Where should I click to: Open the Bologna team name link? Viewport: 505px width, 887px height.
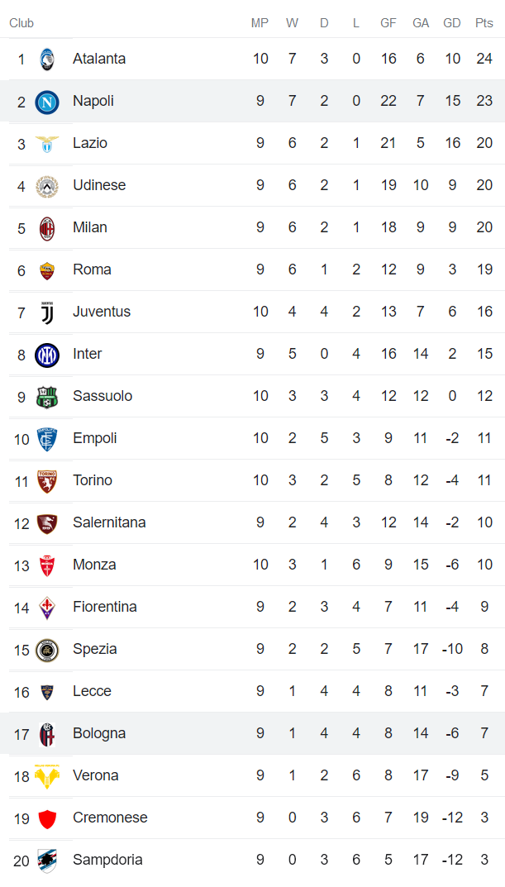tap(99, 733)
